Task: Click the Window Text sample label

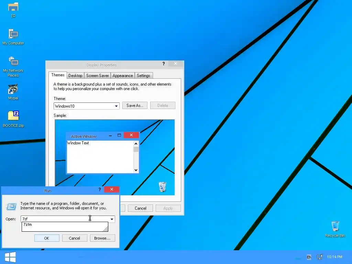Action: [x=78, y=143]
